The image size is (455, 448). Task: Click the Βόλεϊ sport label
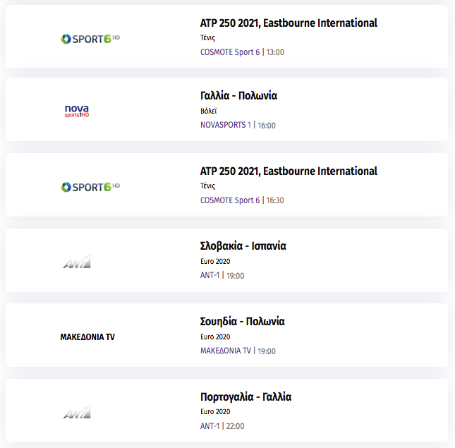[x=208, y=111]
